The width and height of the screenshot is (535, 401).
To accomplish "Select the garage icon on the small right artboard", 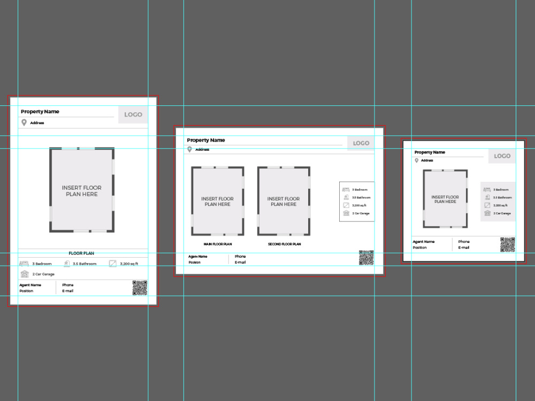I will (487, 213).
